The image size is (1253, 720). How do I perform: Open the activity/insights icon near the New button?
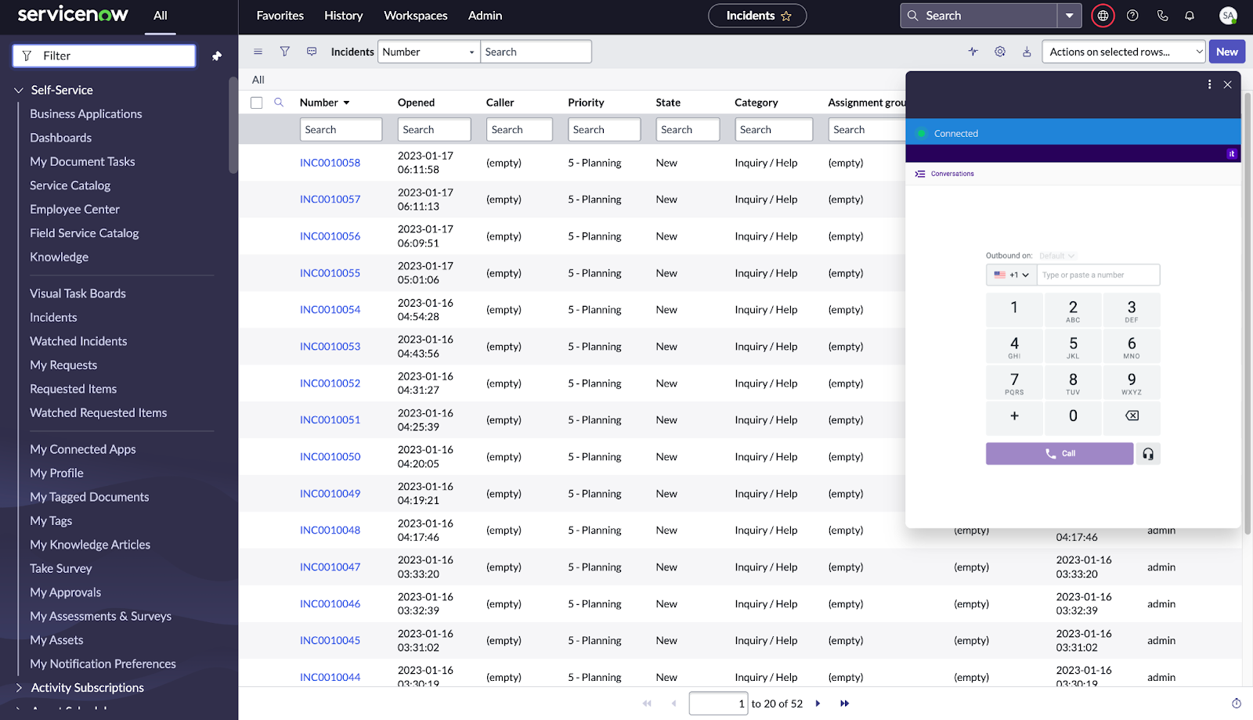pyautogui.click(x=973, y=51)
